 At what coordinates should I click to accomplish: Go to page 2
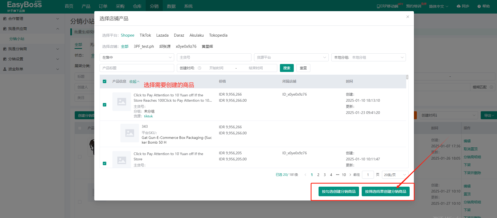(x=318, y=175)
